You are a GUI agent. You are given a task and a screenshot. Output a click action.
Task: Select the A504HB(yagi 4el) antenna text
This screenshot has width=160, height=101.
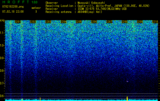click(90, 12)
